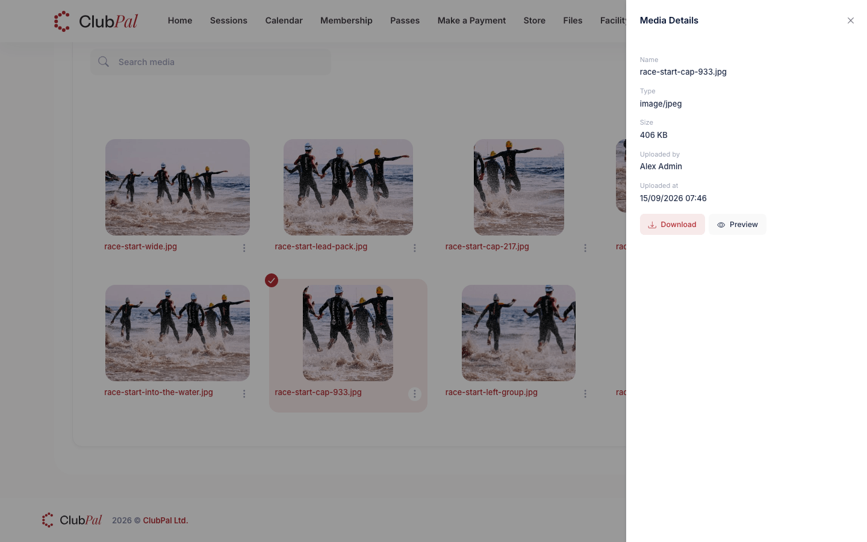This screenshot has height=542, width=867.
Task: Open options menu for race-start-wide.jpg
Action: (x=244, y=248)
